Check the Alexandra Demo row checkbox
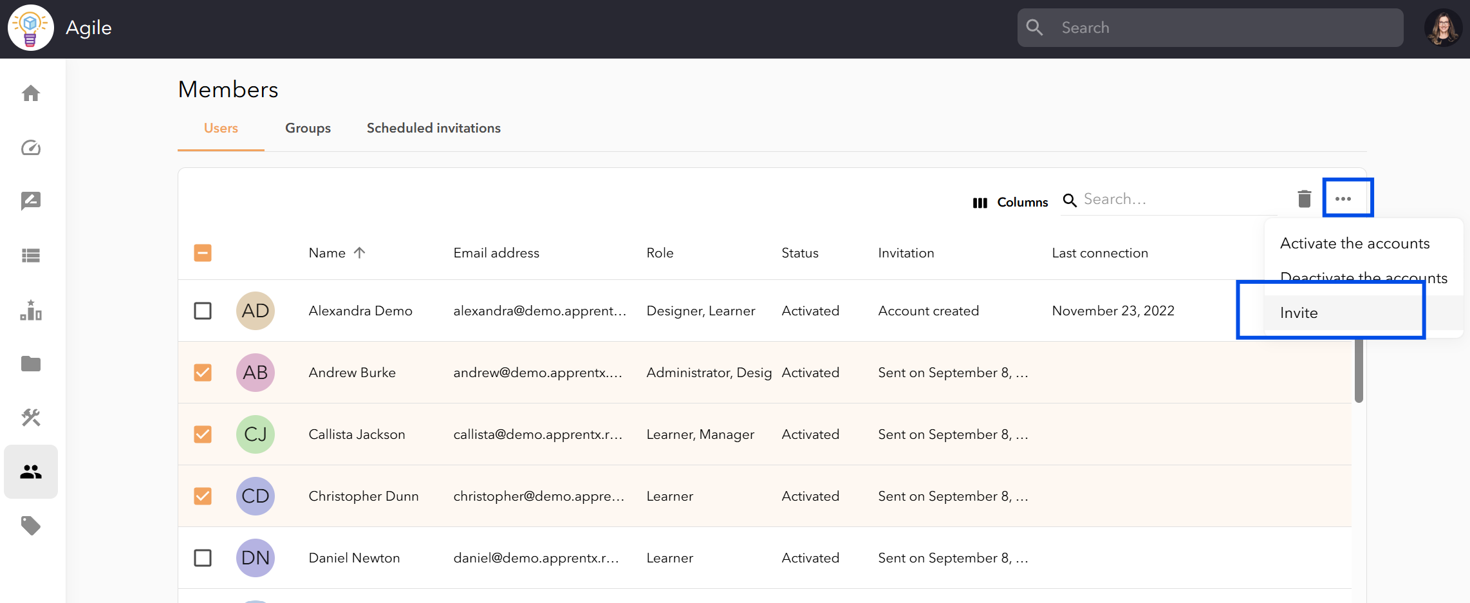 [203, 311]
